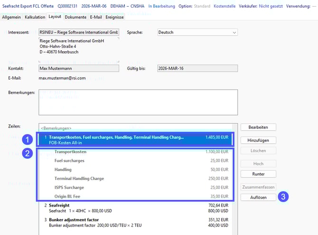Select the Ereignisse tab
Screen dimensions: 318x235
(114, 17)
